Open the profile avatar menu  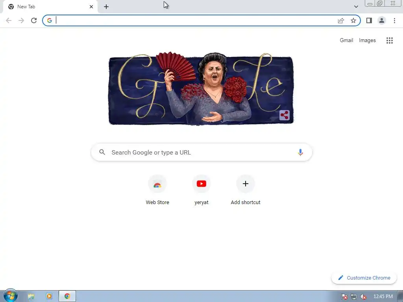coord(382,20)
